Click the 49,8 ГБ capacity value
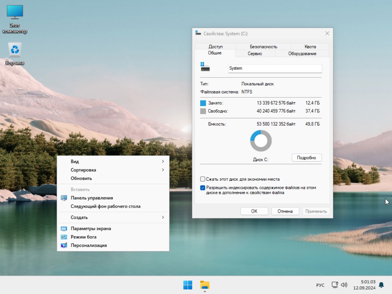 (312, 124)
